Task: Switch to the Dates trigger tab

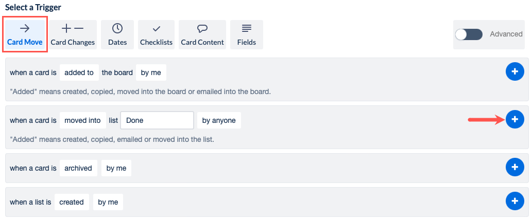Action: (117, 34)
